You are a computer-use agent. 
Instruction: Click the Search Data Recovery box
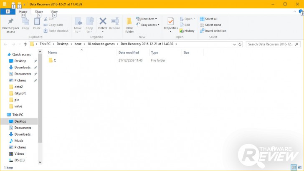273,44
